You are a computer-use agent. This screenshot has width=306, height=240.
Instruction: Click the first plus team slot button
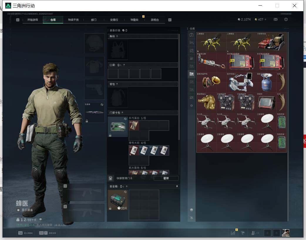tap(267, 233)
